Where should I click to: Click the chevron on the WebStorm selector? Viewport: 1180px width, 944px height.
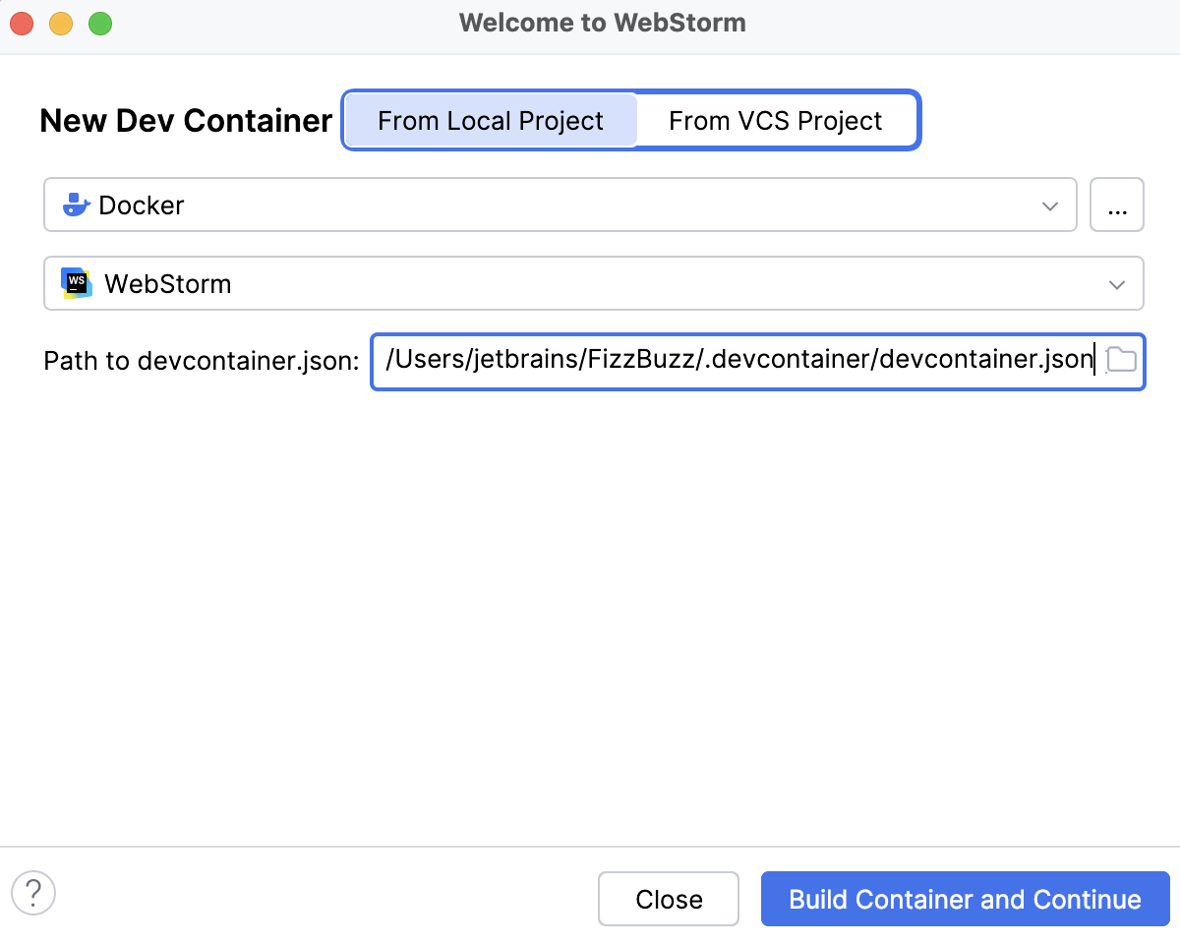click(1116, 284)
